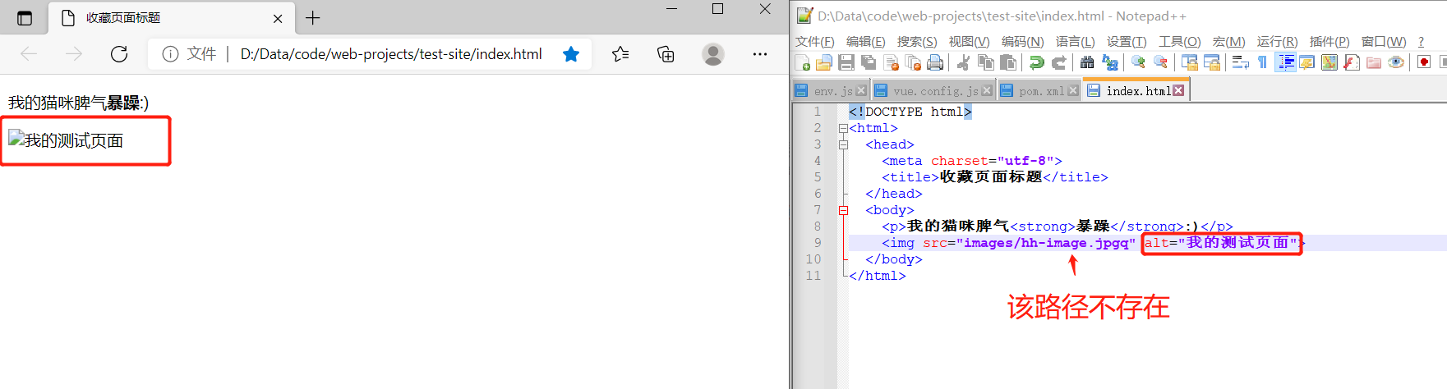Click the user-defined language icon

(1306, 62)
